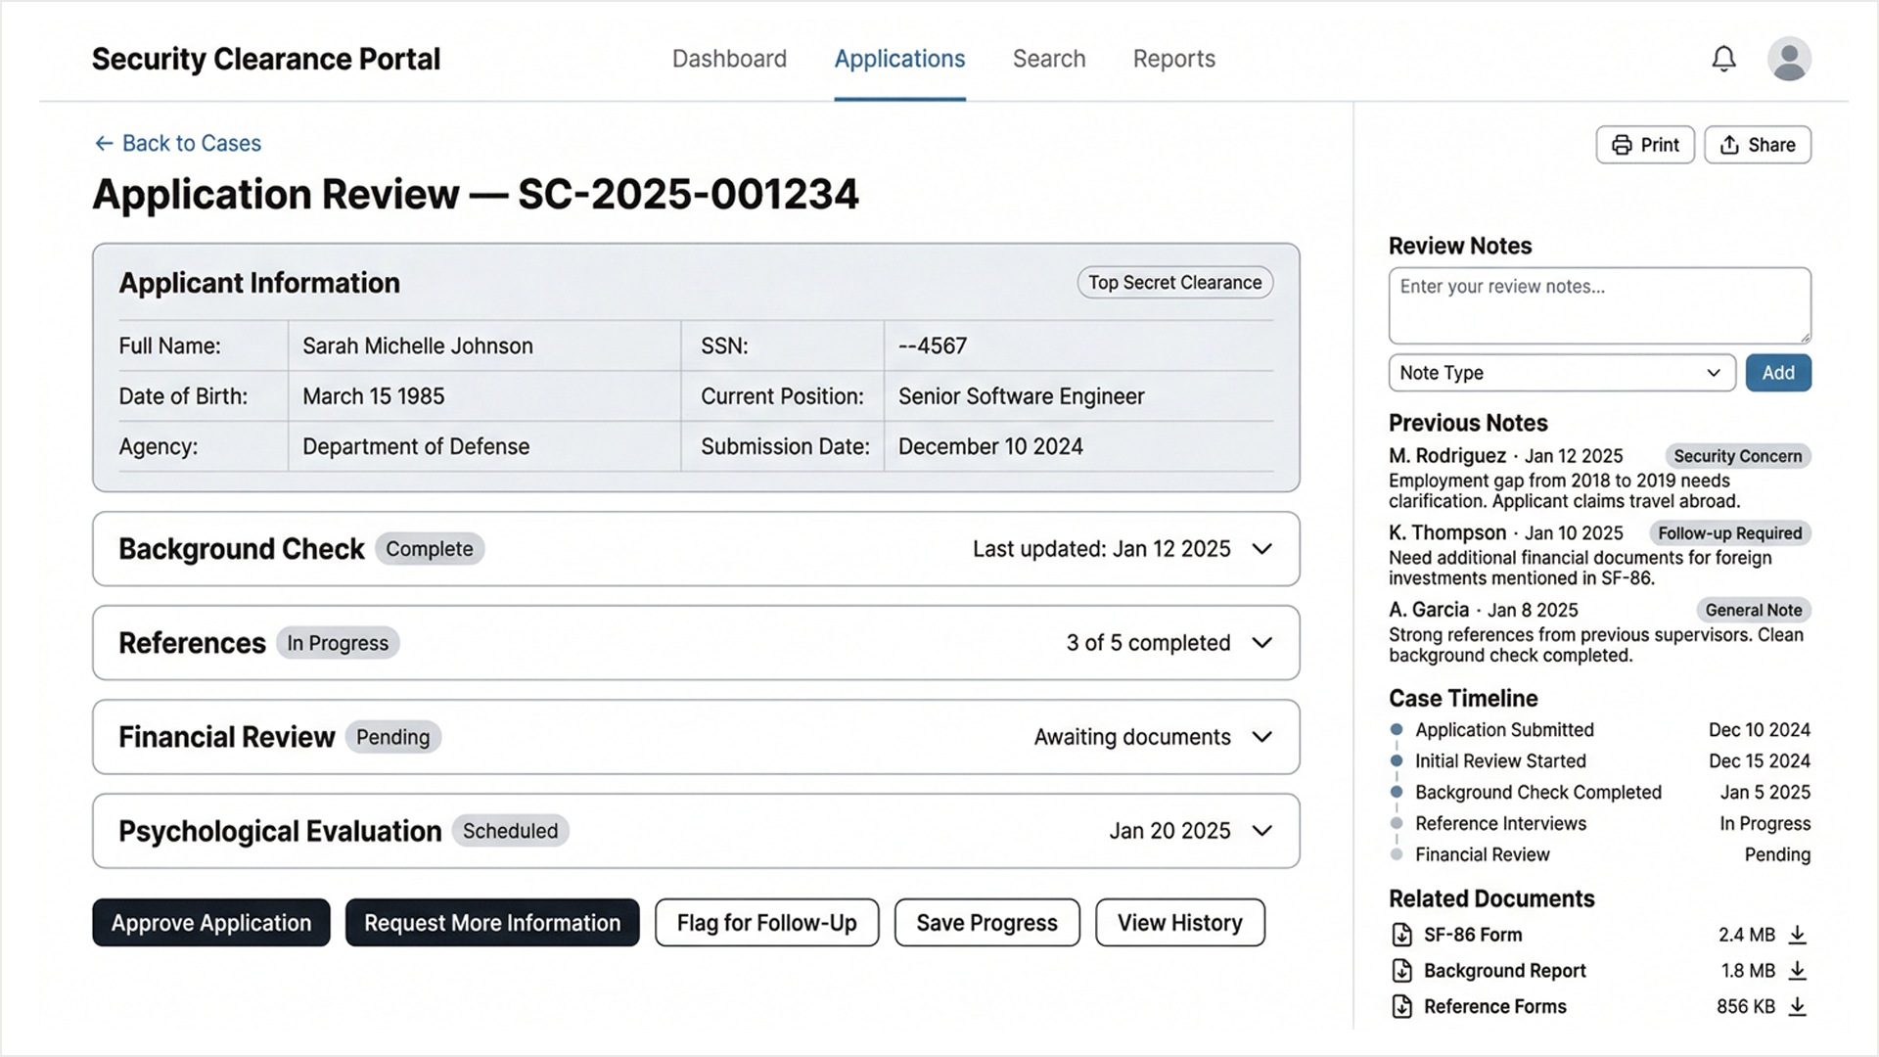Download the Background Report document
Viewport: 1879px width, 1057px height.
pyautogui.click(x=1797, y=971)
